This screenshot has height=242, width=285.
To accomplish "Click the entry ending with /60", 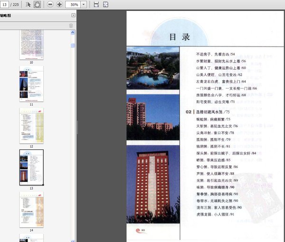I will tap(221, 68).
